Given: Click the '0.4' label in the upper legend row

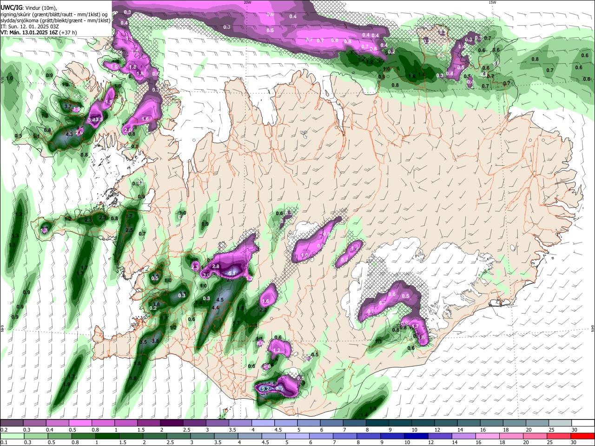Looking at the screenshot, I should point(49,430).
